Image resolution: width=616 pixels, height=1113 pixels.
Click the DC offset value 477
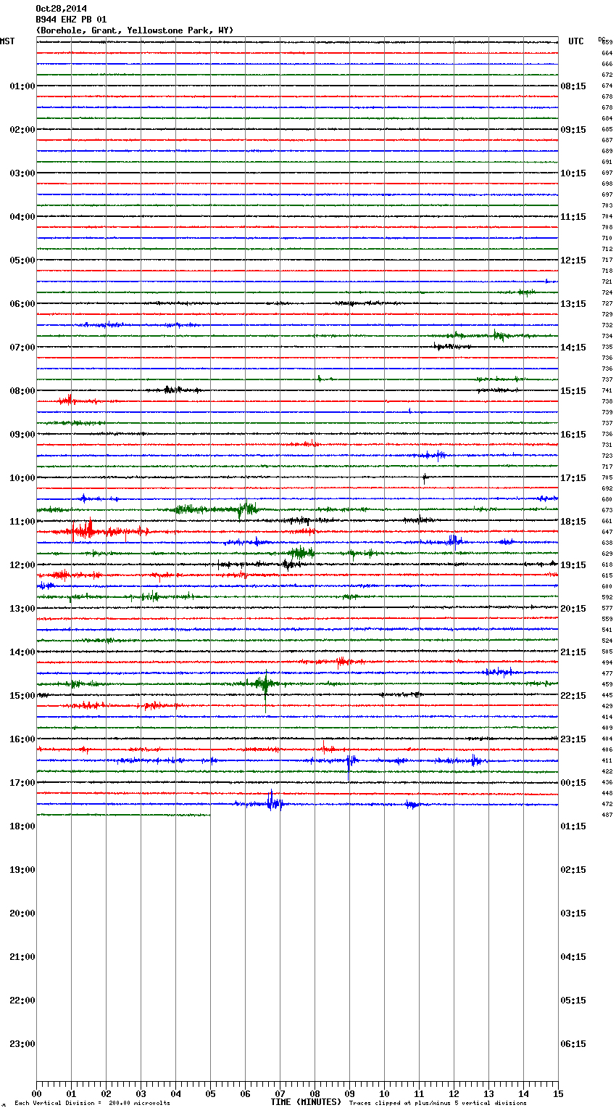(x=607, y=674)
